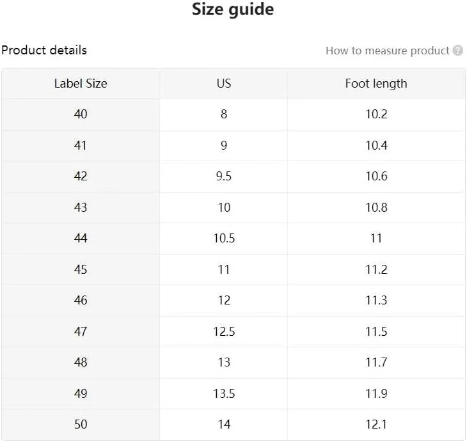Viewport: 467px width, 442px height.
Task: Click the Foot length column header
Action: tap(376, 84)
